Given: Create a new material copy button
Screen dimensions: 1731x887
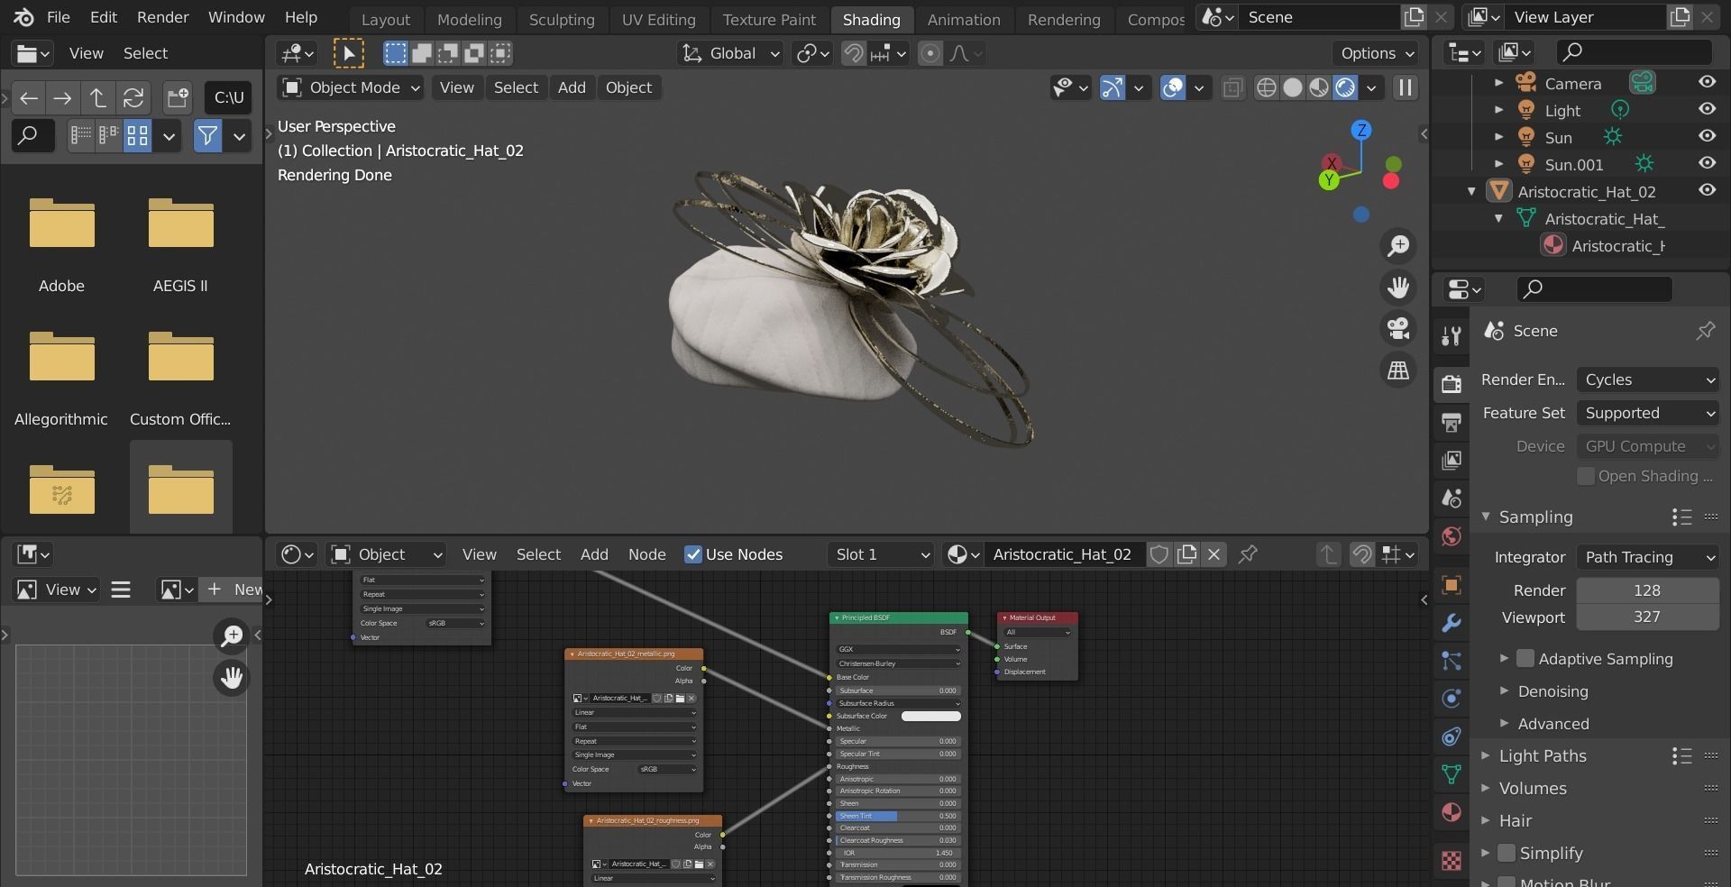Looking at the screenshot, I should point(1186,554).
